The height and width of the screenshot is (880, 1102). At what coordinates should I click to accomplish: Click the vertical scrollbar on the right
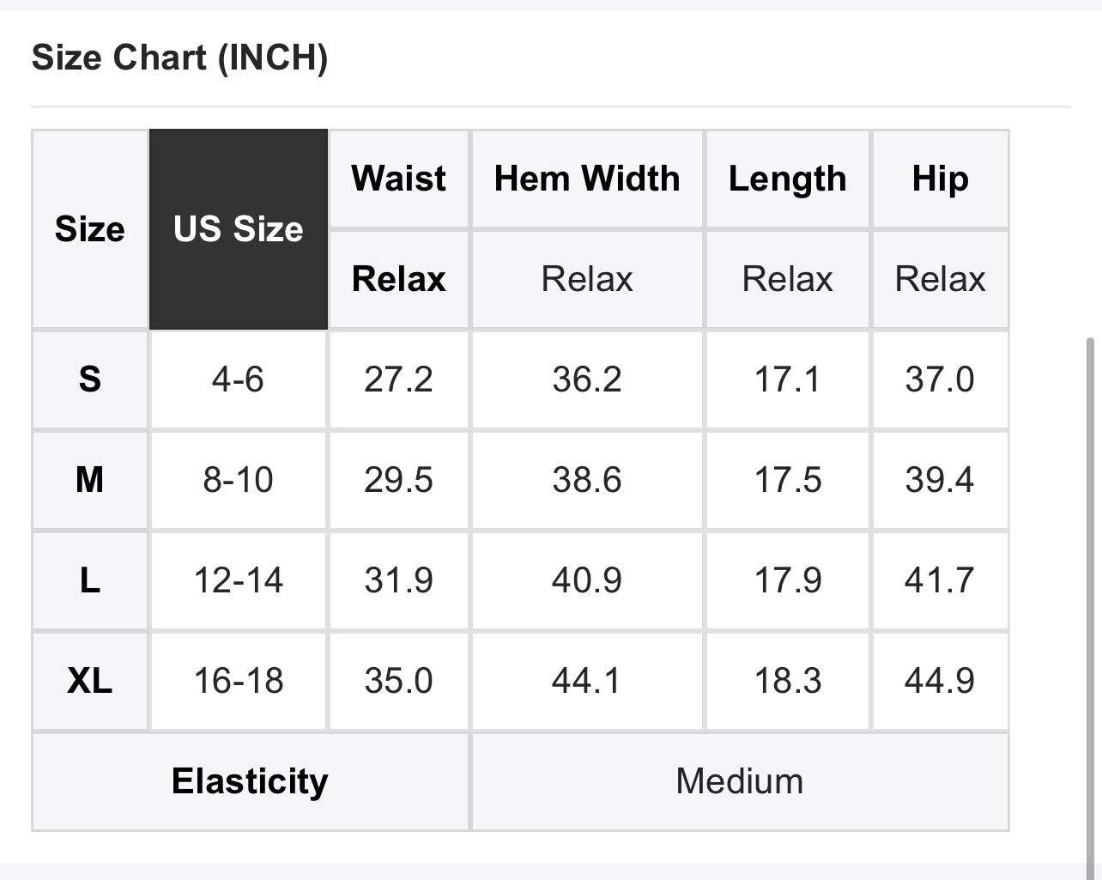(x=1091, y=601)
